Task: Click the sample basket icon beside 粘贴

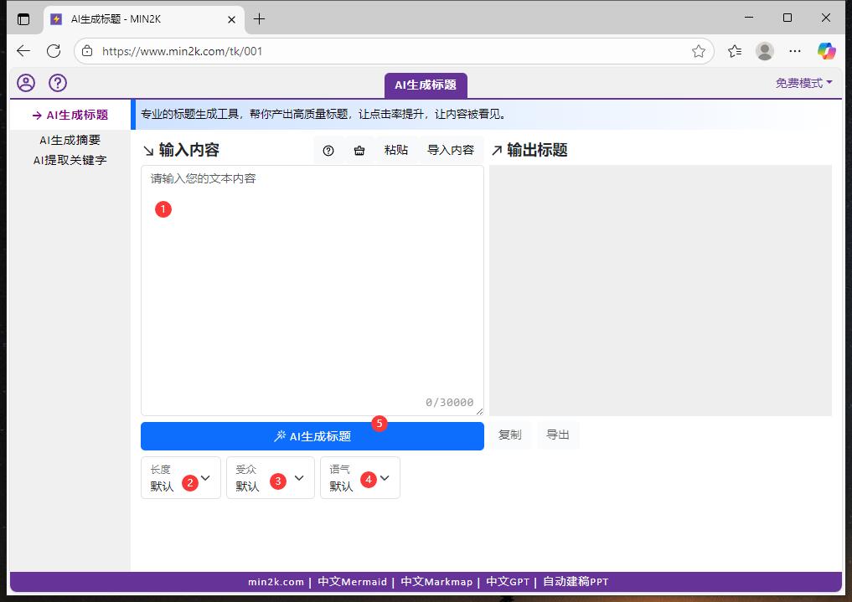Action: 359,151
